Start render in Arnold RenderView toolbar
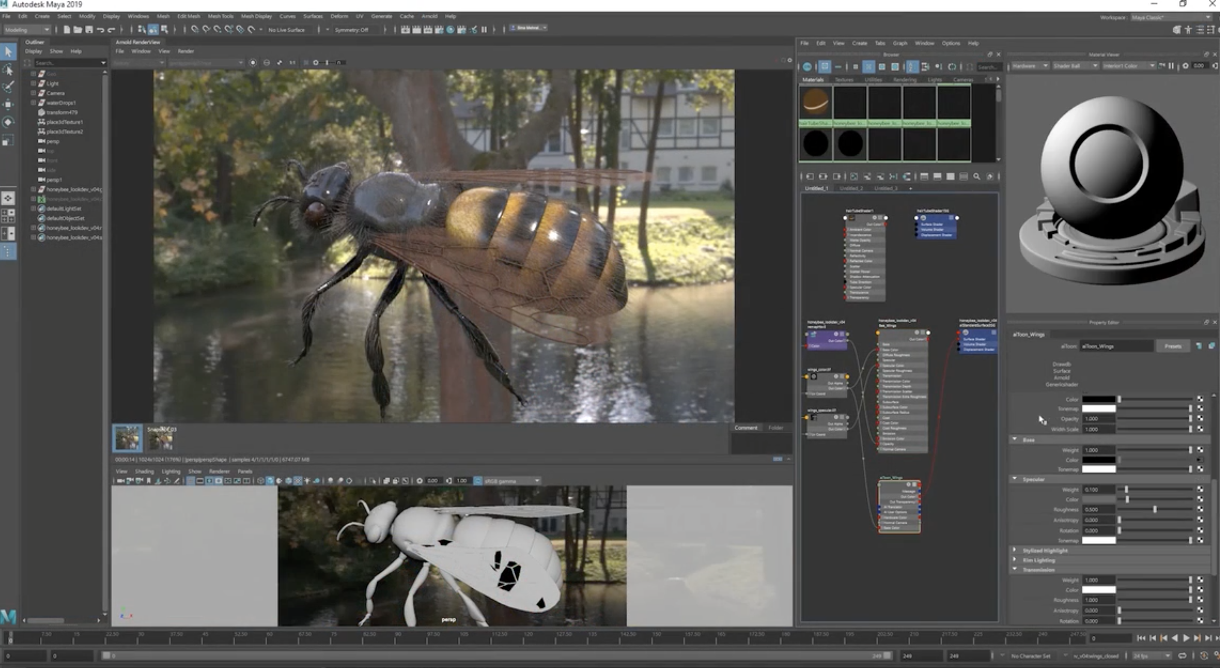 [x=253, y=63]
